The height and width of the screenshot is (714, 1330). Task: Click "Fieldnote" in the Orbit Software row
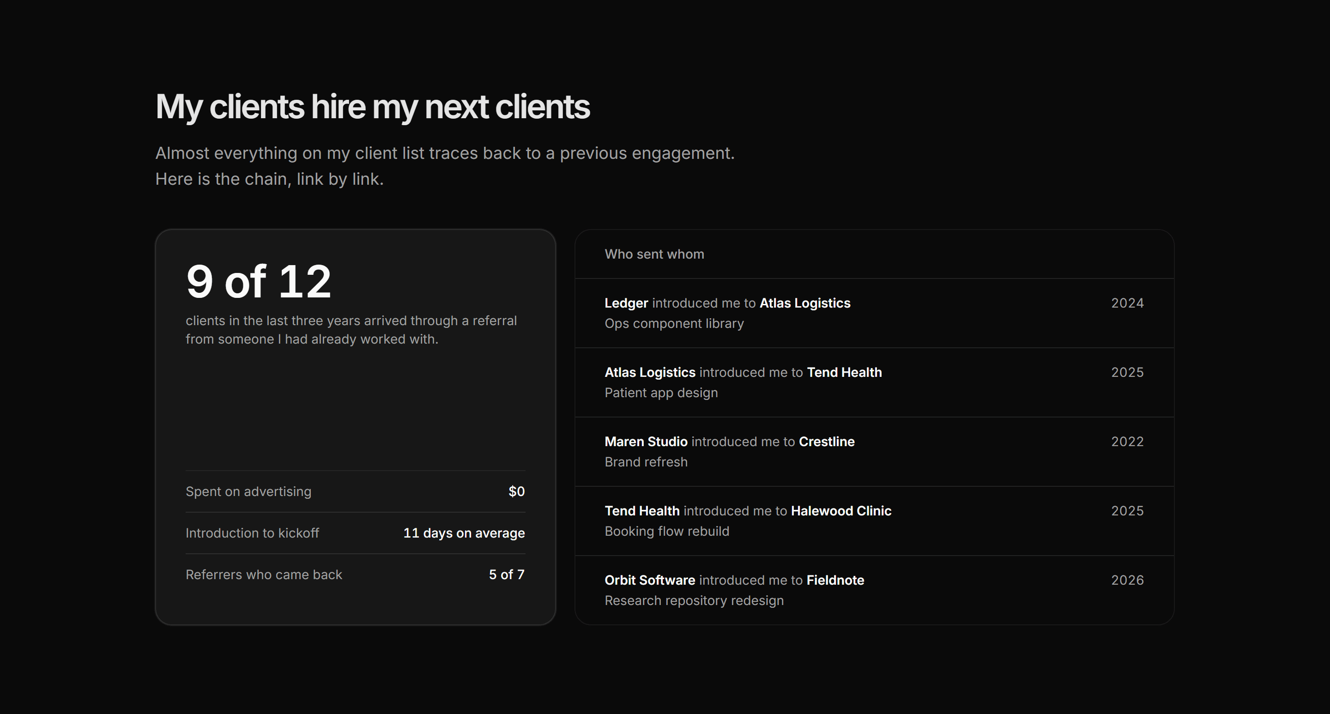pos(835,580)
